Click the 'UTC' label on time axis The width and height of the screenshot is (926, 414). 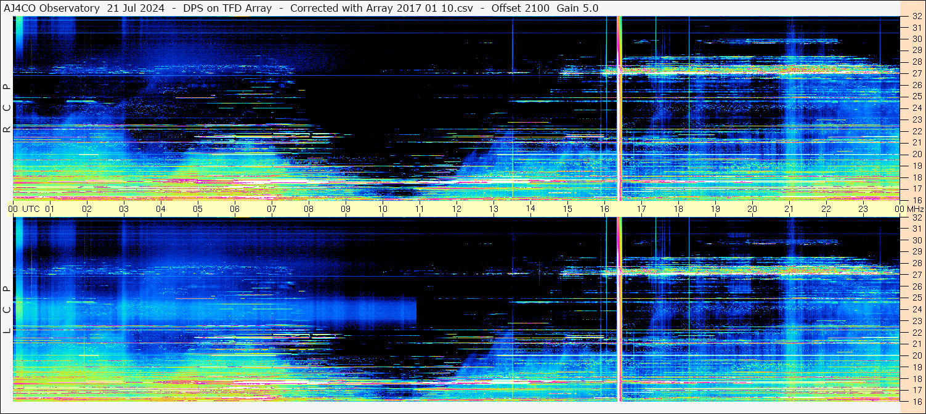pyautogui.click(x=31, y=209)
